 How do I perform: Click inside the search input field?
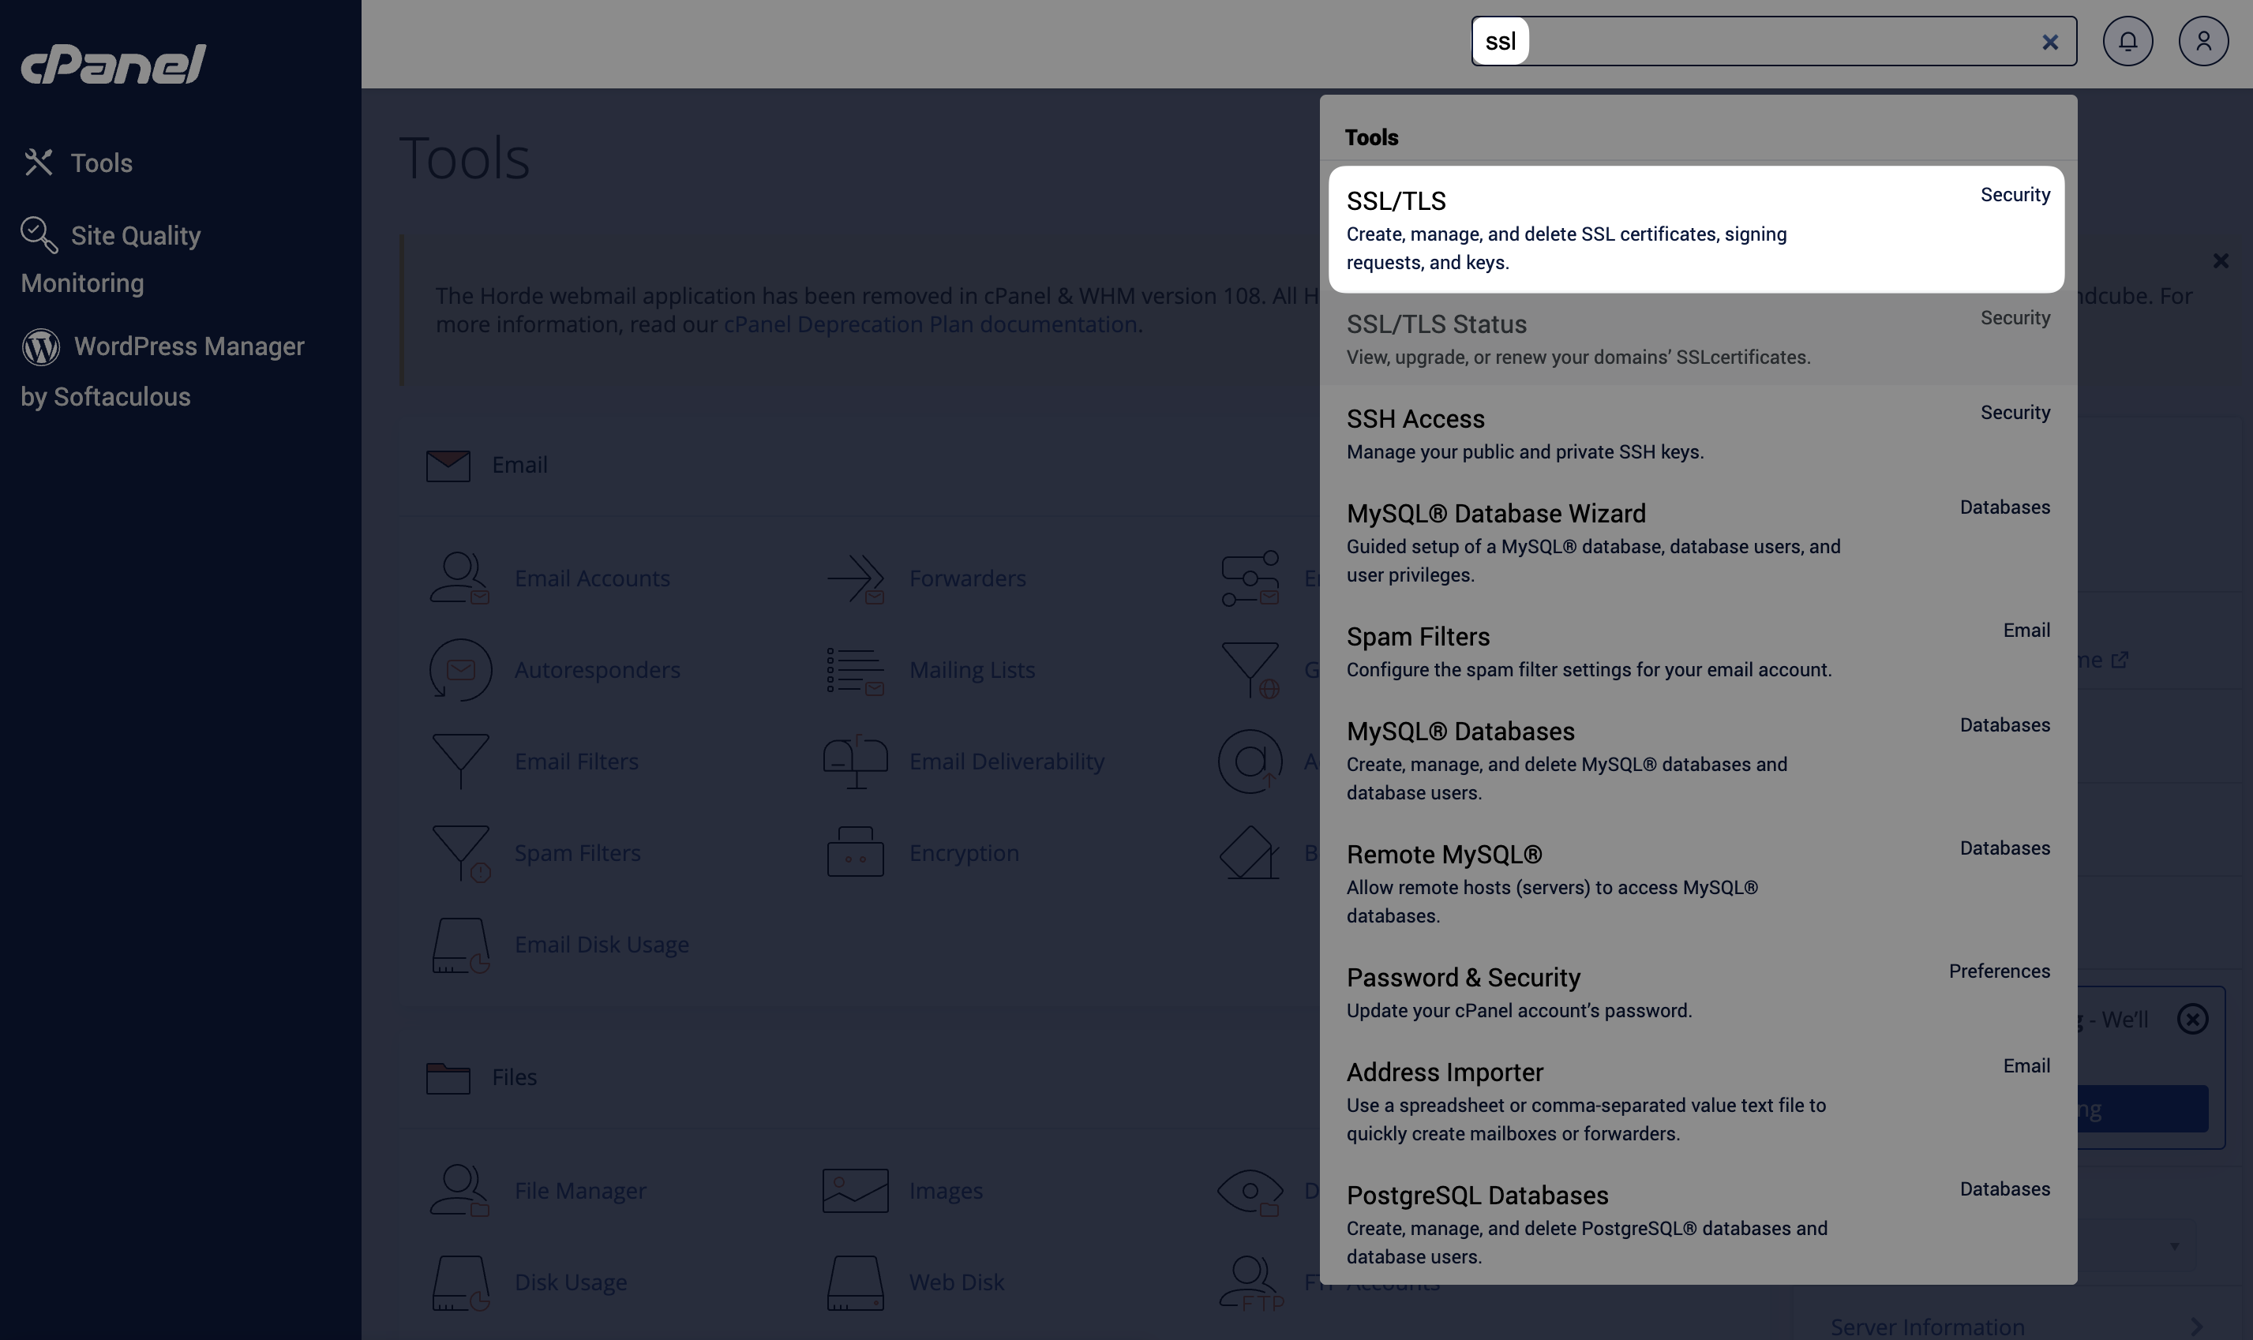tap(1774, 40)
